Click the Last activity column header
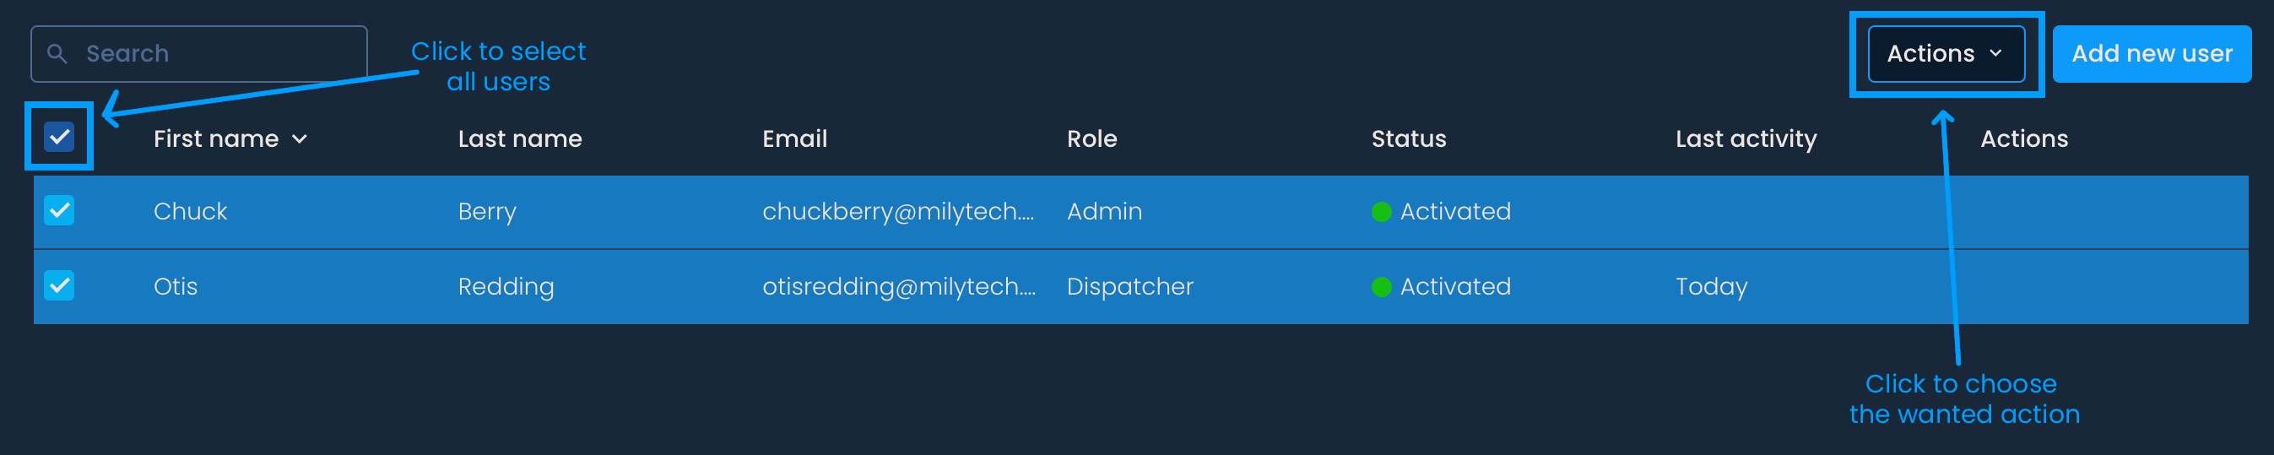Viewport: 2274px width, 455px height. [x=1746, y=138]
